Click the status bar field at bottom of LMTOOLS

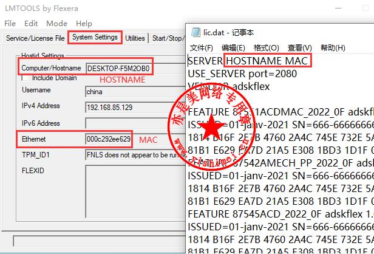99,241
